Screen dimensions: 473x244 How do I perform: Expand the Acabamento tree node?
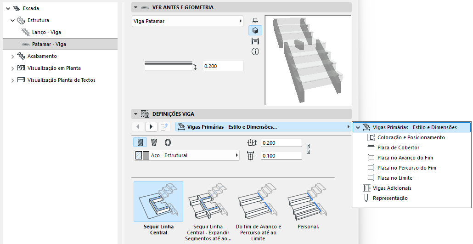click(x=12, y=56)
